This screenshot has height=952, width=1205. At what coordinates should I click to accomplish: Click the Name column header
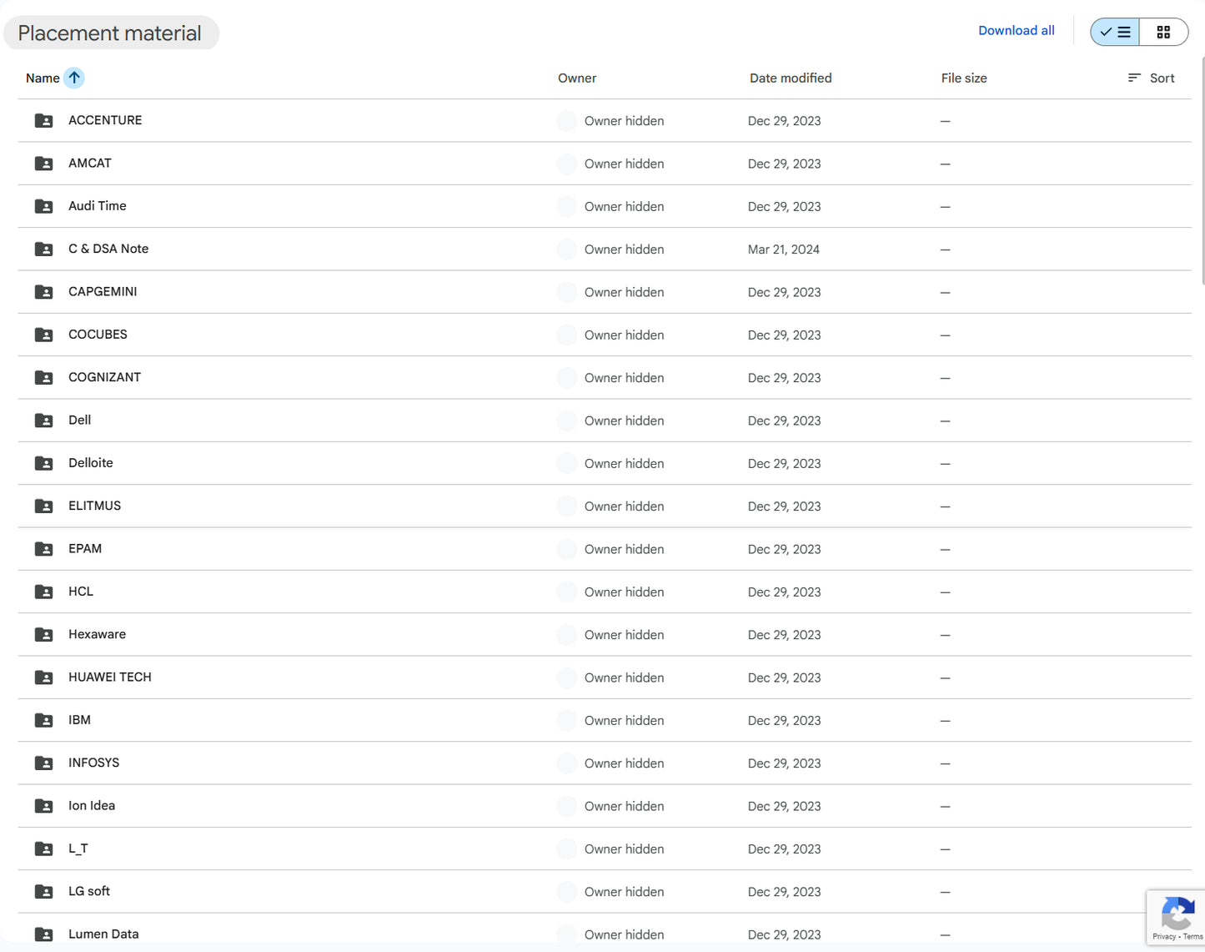coord(43,78)
